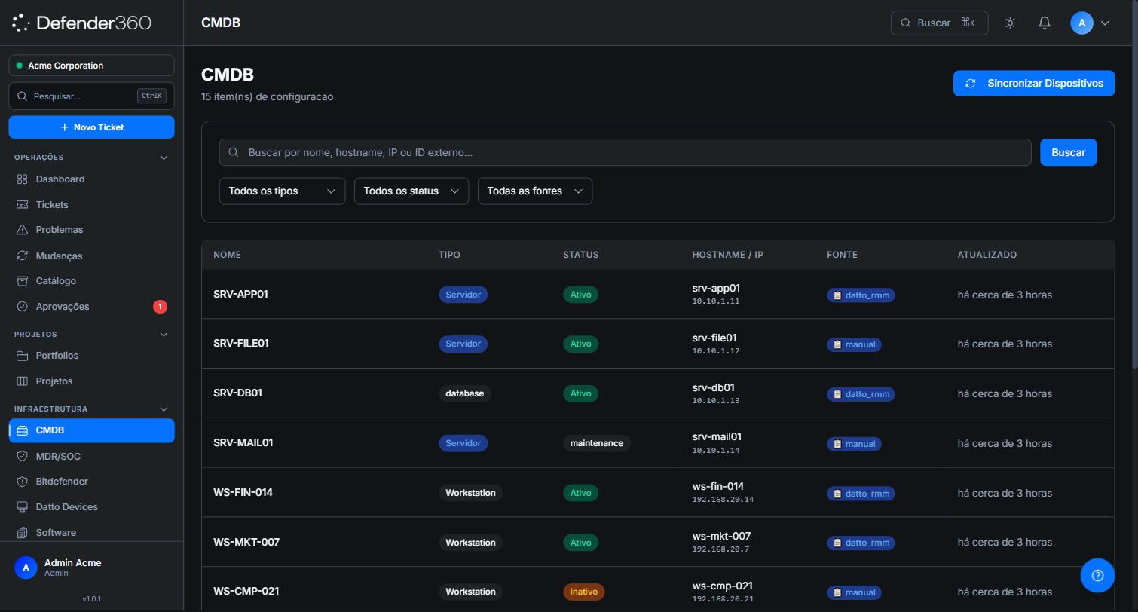Open Aprovações in the sidebar
The width and height of the screenshot is (1138, 612).
tap(91, 307)
